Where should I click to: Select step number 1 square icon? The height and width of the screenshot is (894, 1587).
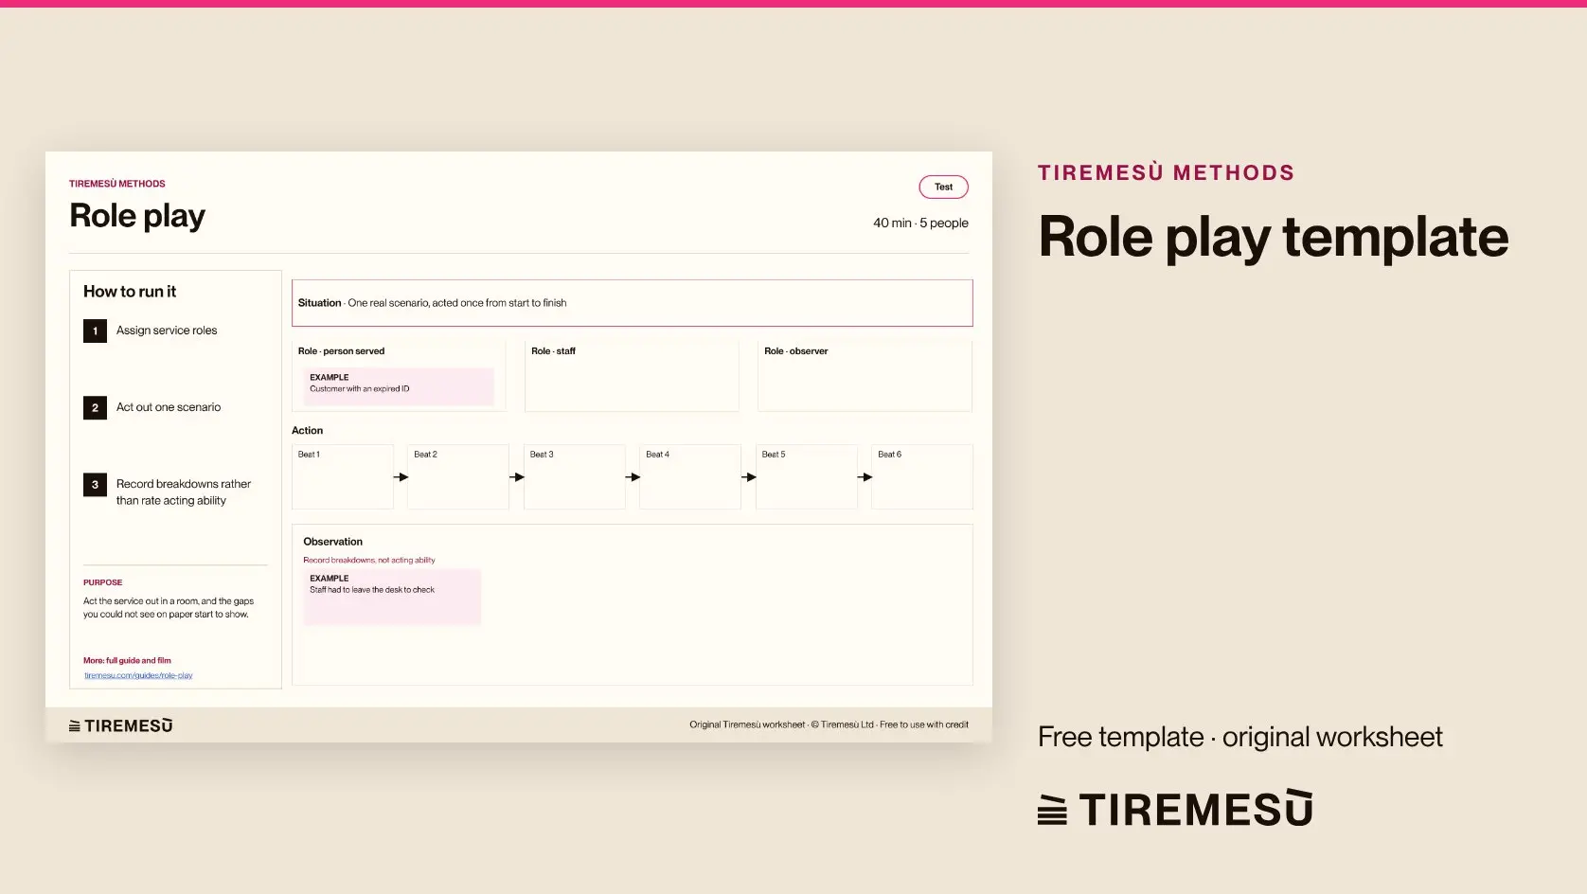(x=95, y=331)
